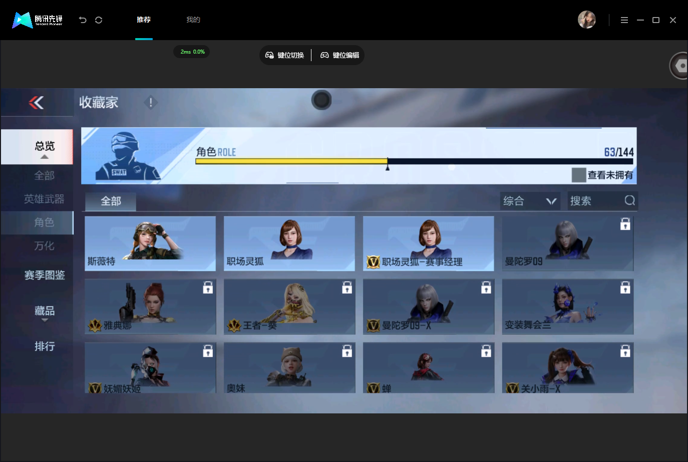The height and width of the screenshot is (462, 688).
Task: Select 全部 in the left sidebar
Action: click(x=44, y=175)
